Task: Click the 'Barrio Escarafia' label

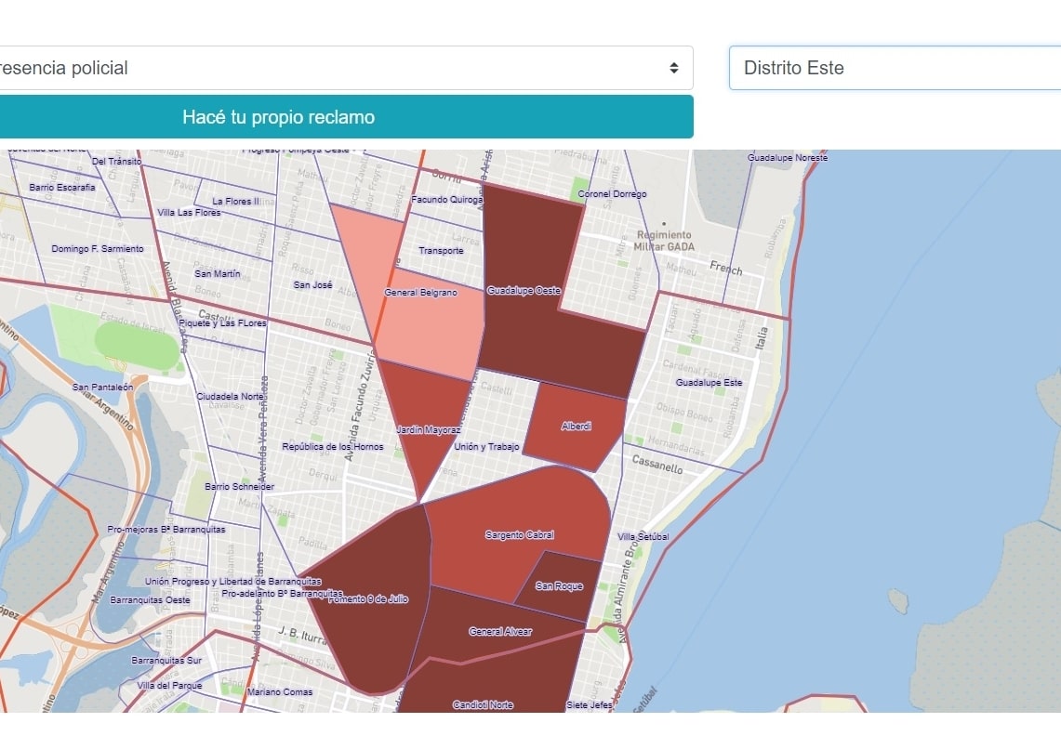Action: click(x=62, y=187)
